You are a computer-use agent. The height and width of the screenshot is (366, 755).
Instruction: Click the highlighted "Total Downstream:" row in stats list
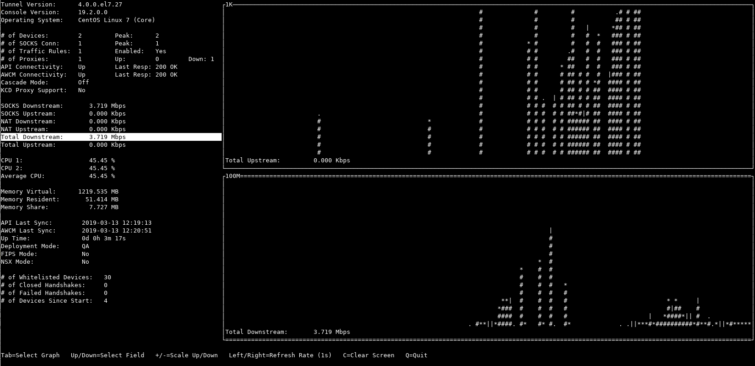pos(111,137)
